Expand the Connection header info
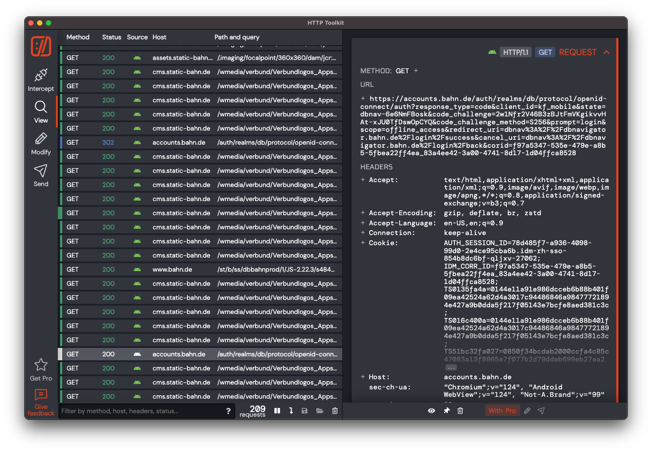The image size is (652, 452). tap(363, 232)
